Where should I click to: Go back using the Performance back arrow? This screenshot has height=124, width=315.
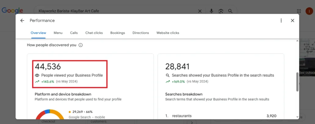point(22,21)
